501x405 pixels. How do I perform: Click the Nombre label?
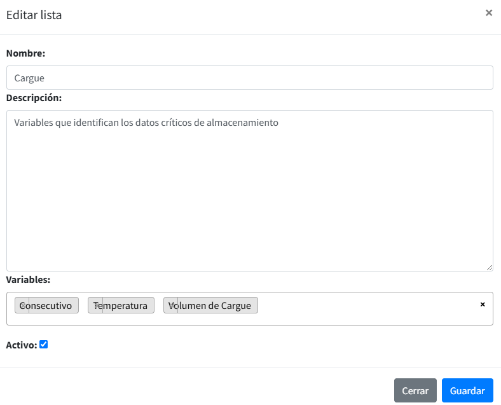pyautogui.click(x=25, y=53)
